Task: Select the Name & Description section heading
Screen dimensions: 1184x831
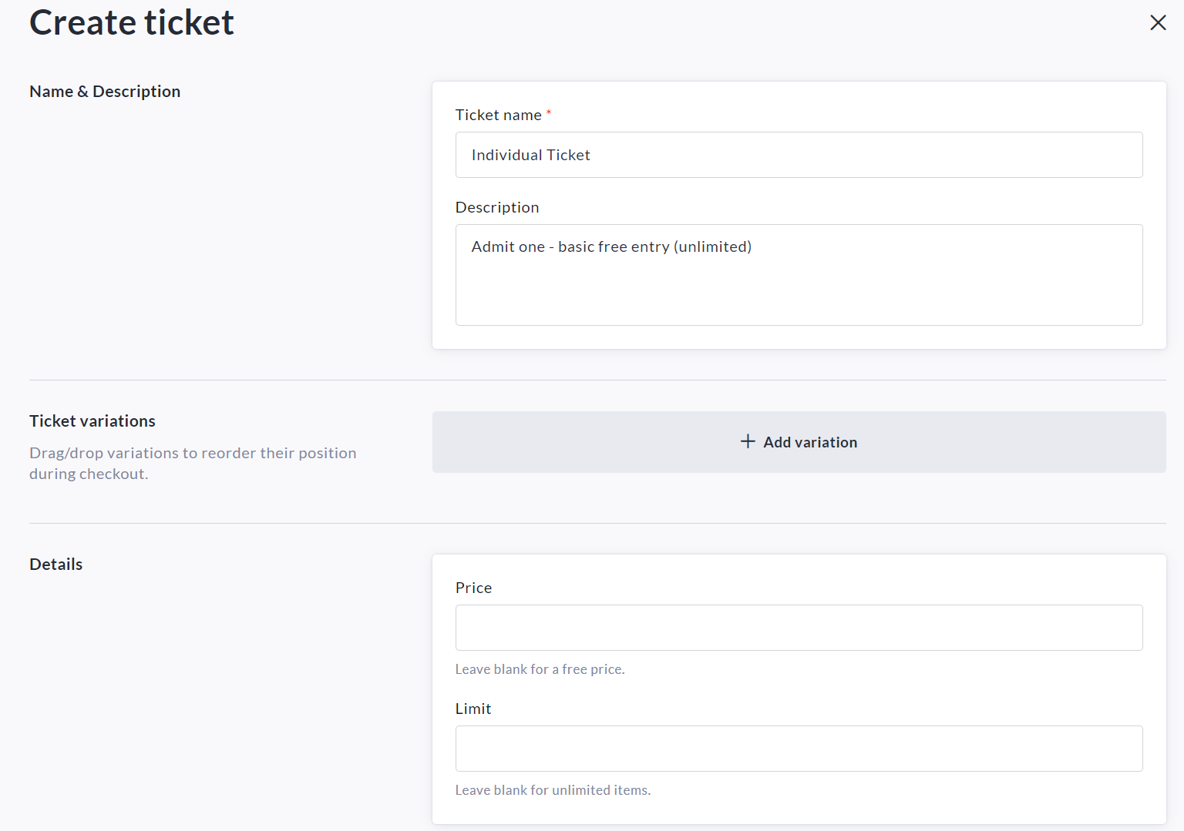Action: 105,92
